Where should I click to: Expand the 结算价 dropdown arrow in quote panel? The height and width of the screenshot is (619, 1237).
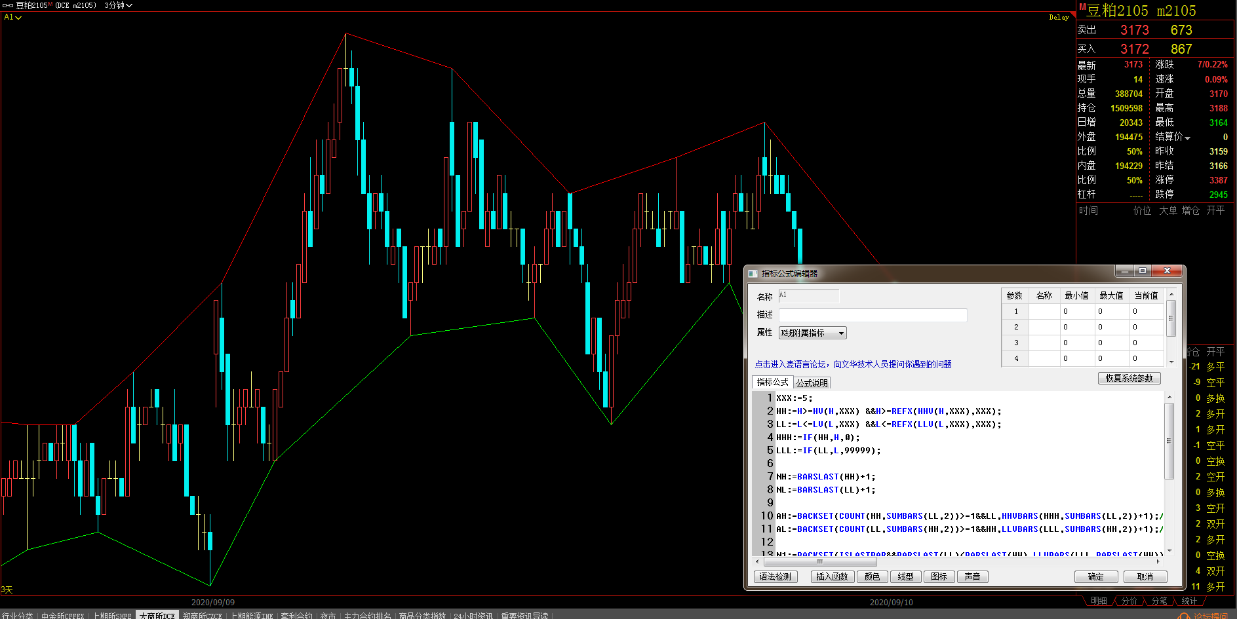tap(1187, 138)
